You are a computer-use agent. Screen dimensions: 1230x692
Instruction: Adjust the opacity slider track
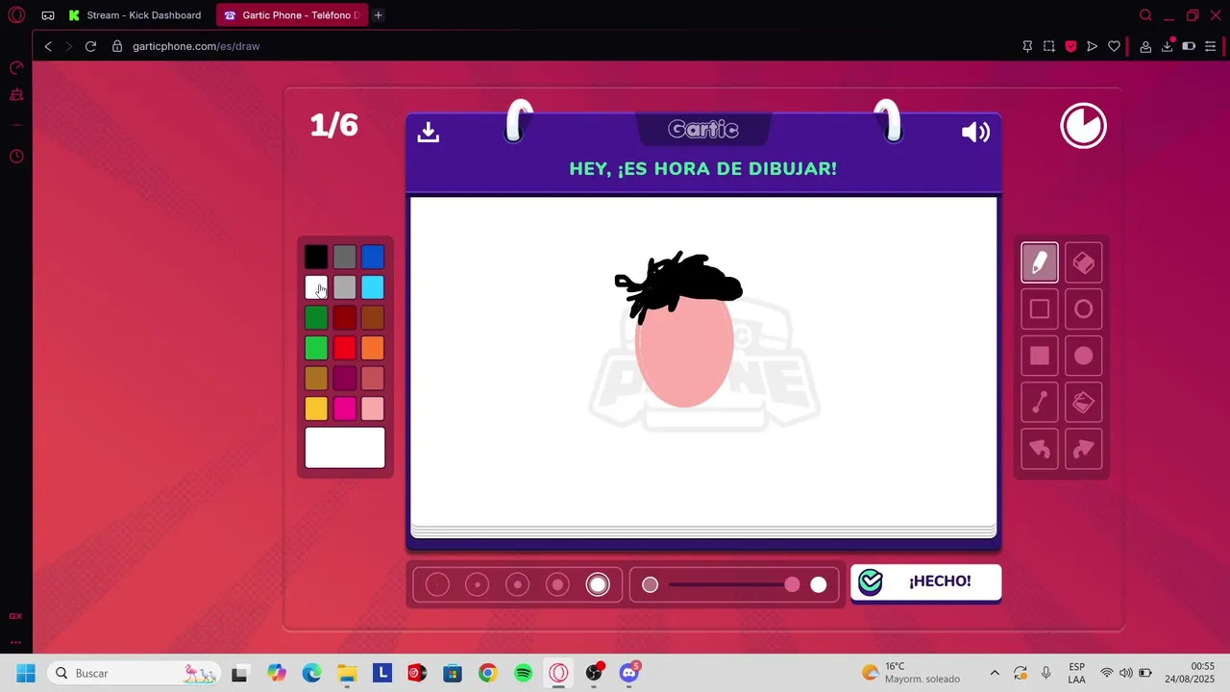click(x=734, y=584)
